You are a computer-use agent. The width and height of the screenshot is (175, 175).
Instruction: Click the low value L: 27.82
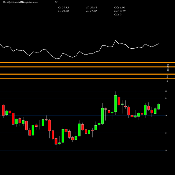(x=91, y=11)
